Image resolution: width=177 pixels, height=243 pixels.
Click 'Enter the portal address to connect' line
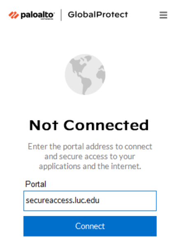click(90, 147)
